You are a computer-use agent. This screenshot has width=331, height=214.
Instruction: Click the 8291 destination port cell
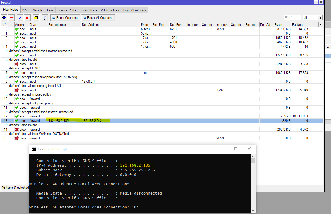click(x=178, y=29)
